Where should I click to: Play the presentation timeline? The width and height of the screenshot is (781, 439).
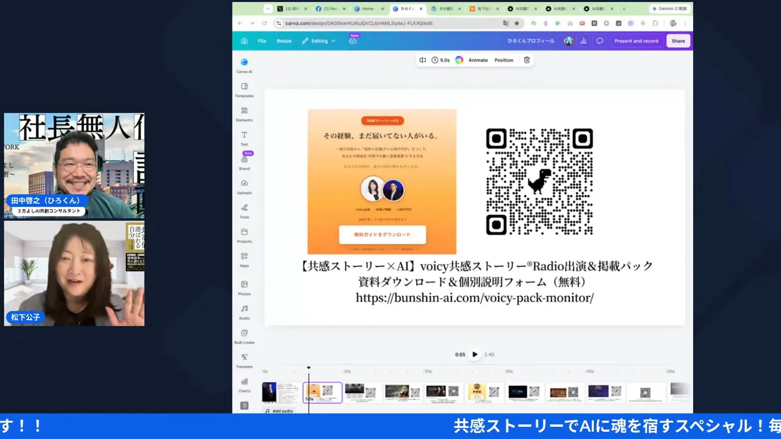click(475, 354)
